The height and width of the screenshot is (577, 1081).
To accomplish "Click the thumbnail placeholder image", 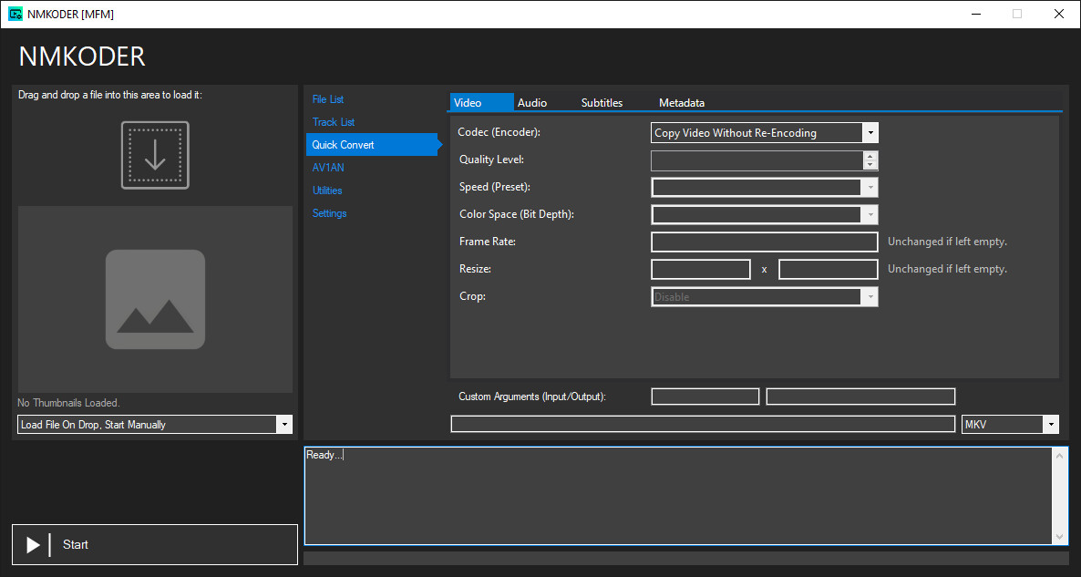I will coord(155,299).
